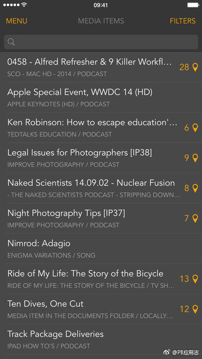Tap the 13 marker count
The width and height of the screenshot is (202, 359).
184,279
